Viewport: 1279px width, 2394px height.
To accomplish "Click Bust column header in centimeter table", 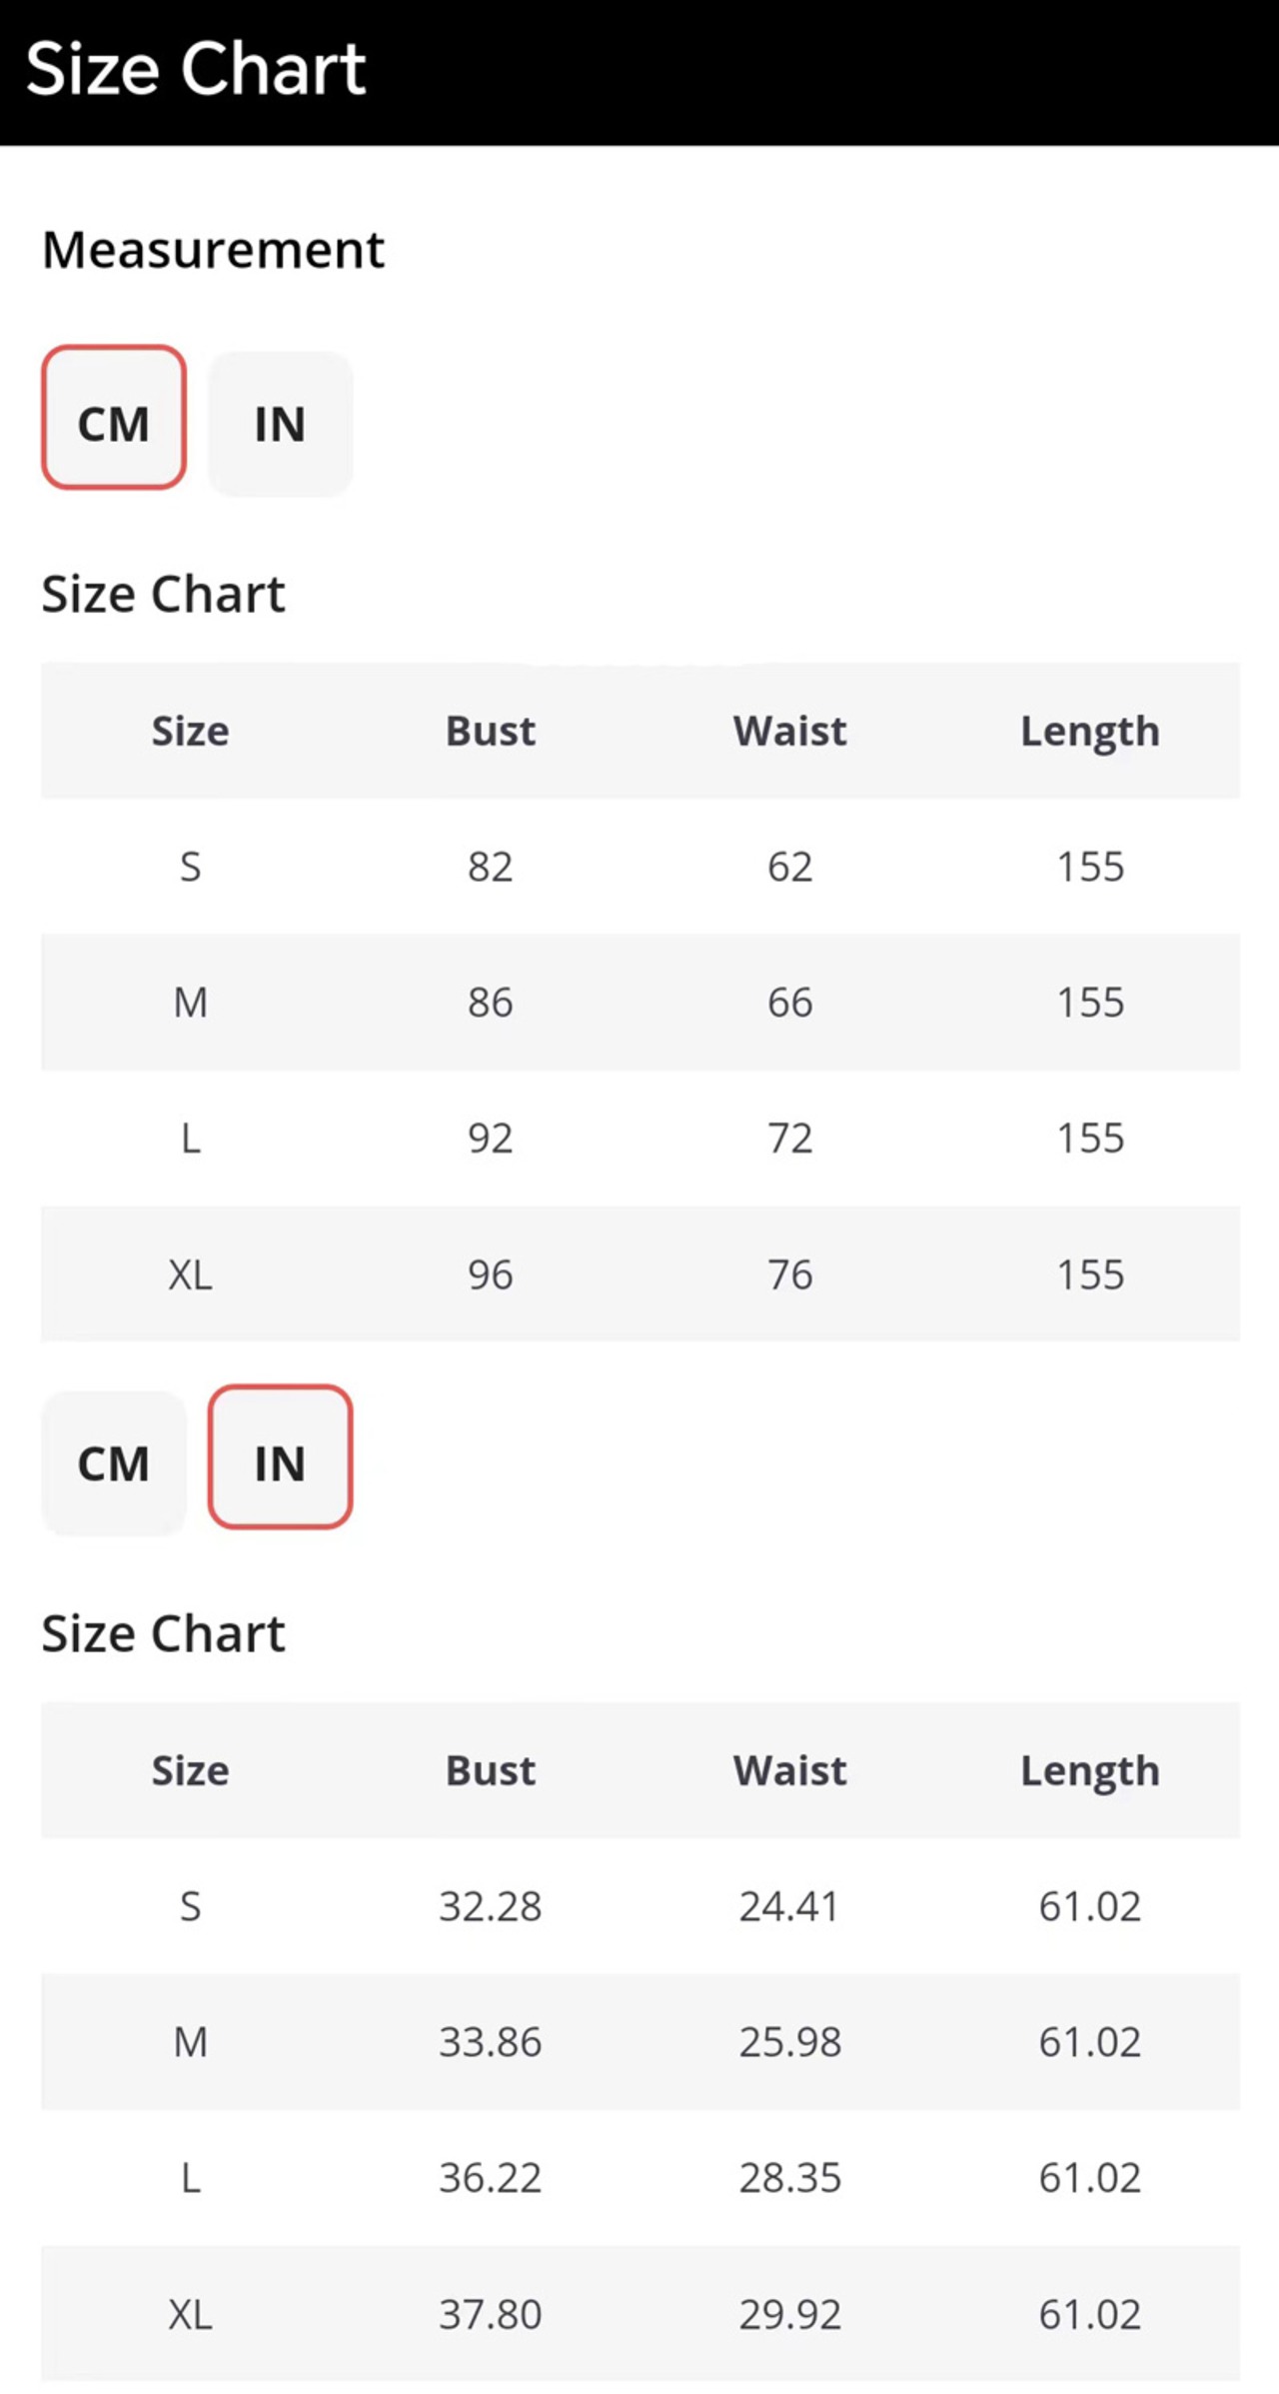I will pos(490,732).
